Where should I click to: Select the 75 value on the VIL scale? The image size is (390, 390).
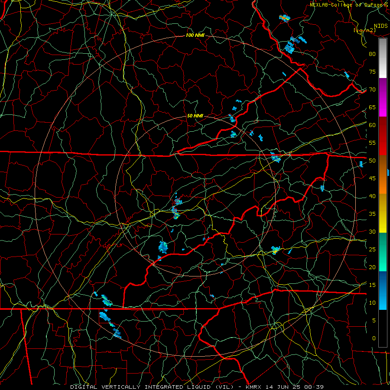click(x=372, y=71)
